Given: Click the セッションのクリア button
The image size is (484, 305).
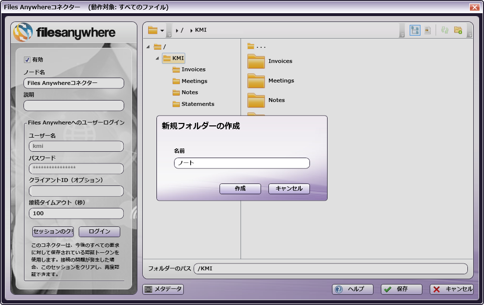Looking at the screenshot, I should 53,232.
